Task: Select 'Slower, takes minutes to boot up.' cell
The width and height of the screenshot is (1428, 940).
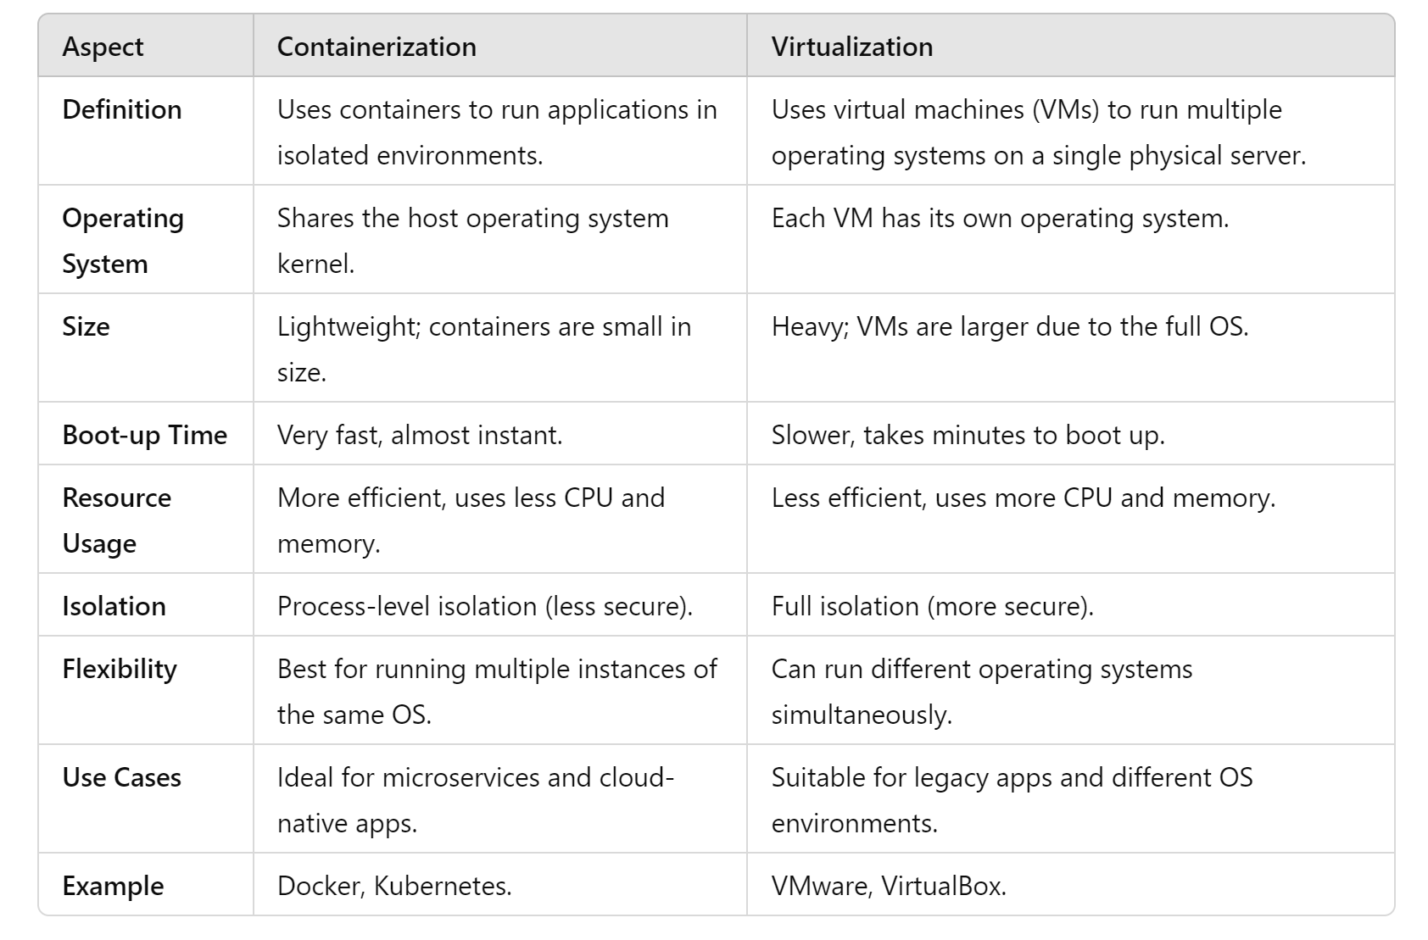Action: pyautogui.click(x=968, y=435)
